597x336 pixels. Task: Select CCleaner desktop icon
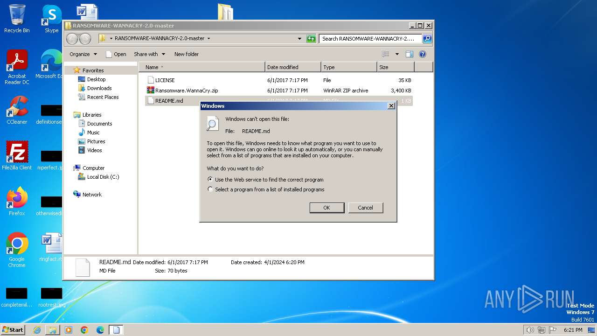point(17,110)
